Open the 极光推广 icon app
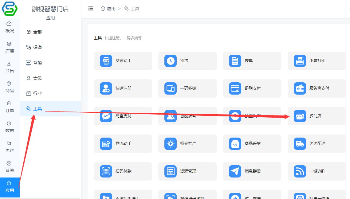Screen dimensions: 350x199 pos(187,144)
